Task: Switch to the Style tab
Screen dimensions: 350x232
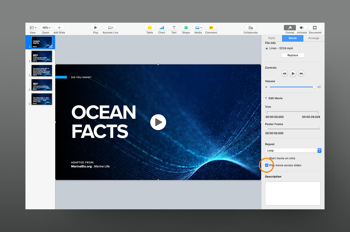Action: (x=272, y=38)
